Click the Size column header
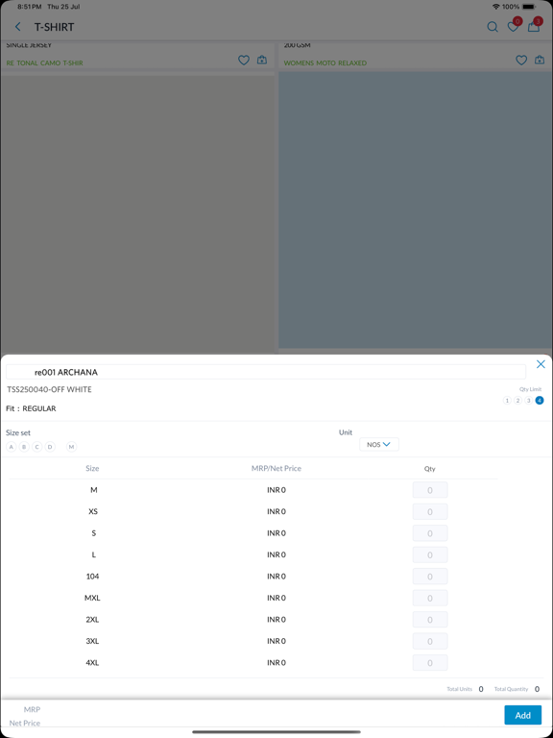This screenshot has width=553, height=738. pyautogui.click(x=92, y=468)
